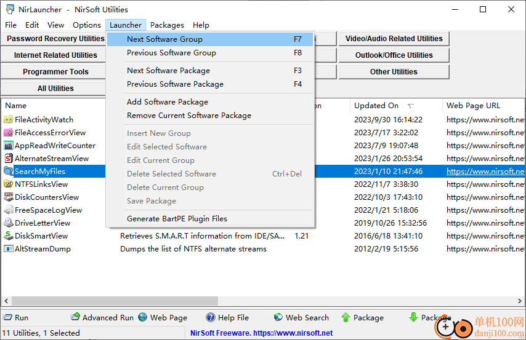Screen dimensions: 526x340
Task: Click the DriveLetterView disc icon
Action: (x=9, y=223)
